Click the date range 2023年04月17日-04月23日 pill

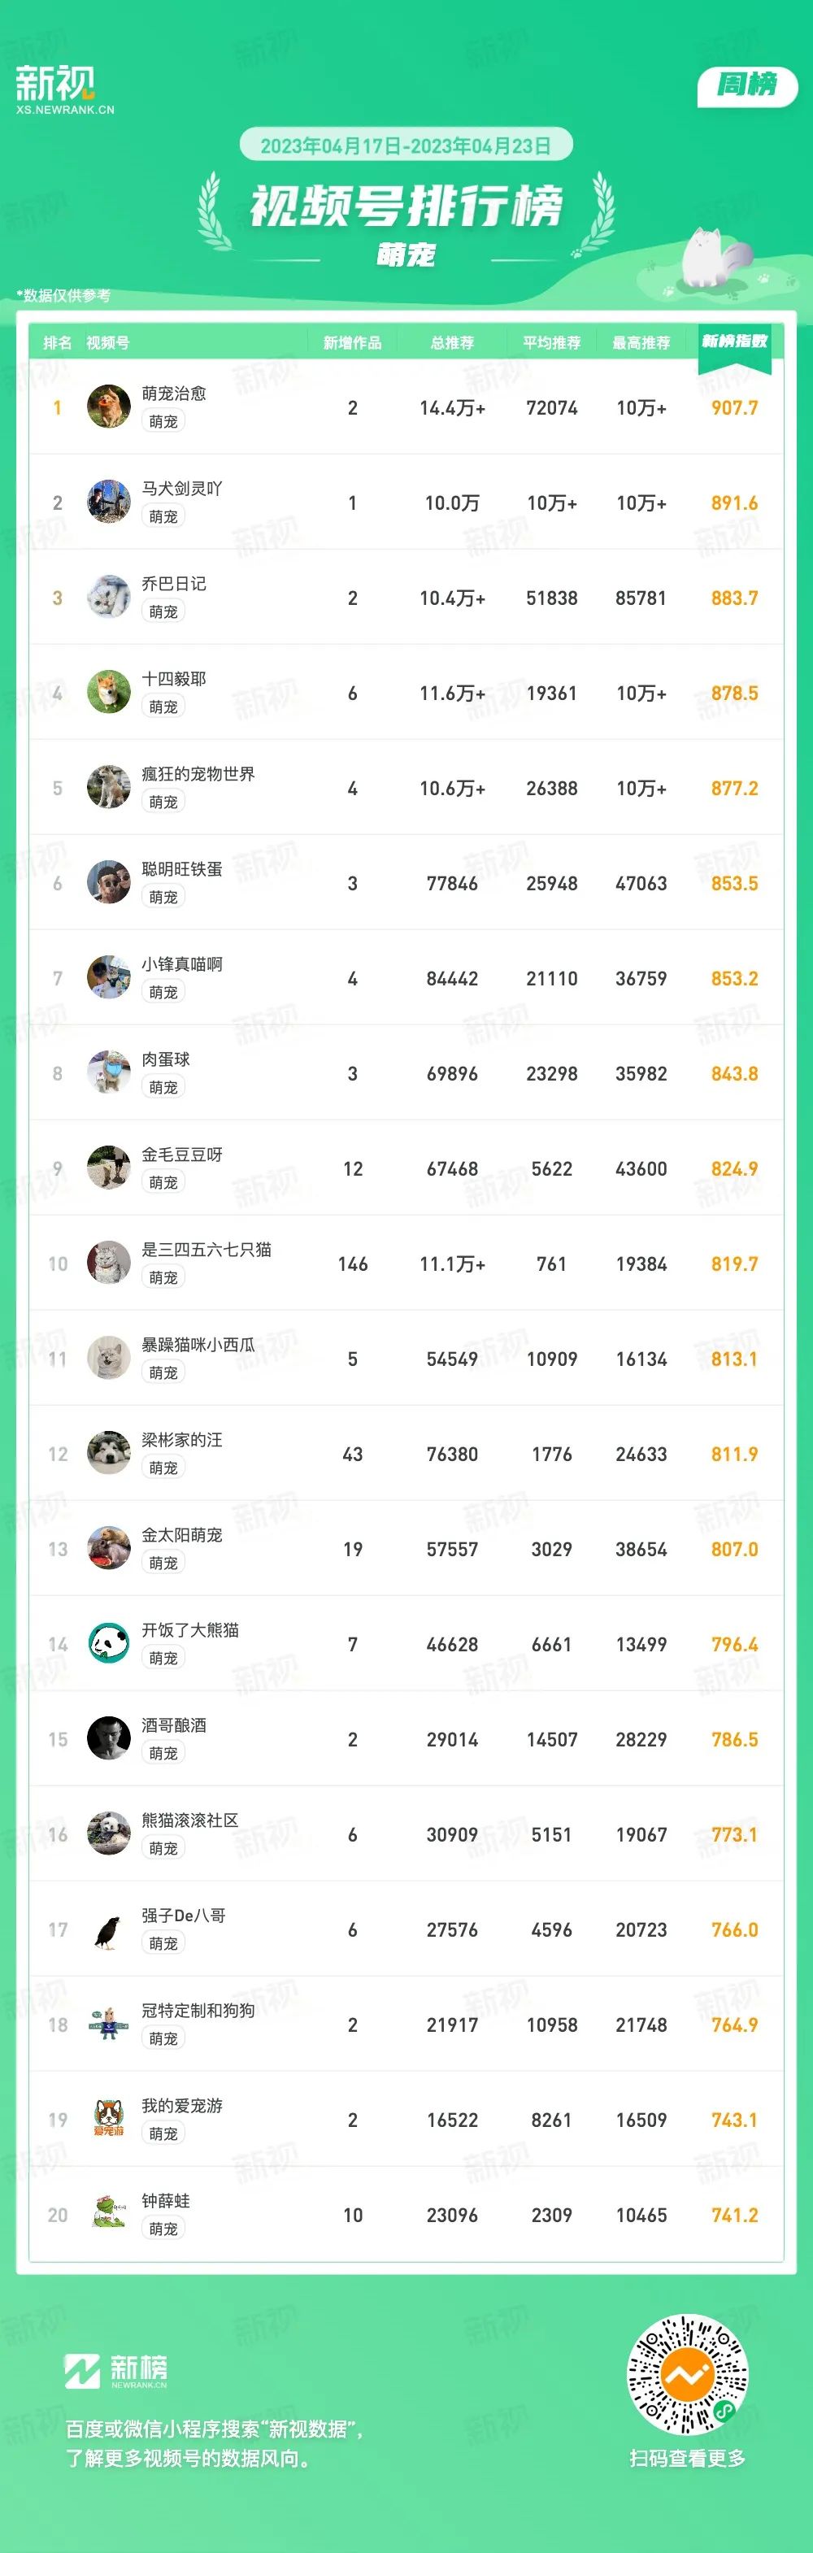point(406,146)
